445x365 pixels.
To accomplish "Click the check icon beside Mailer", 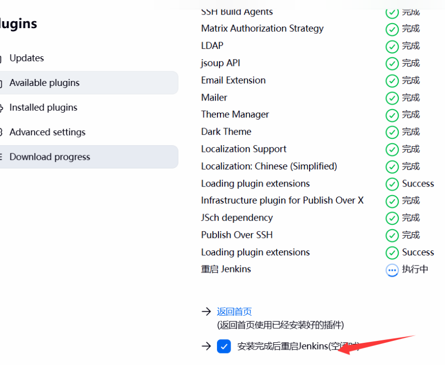I will pos(392,98).
